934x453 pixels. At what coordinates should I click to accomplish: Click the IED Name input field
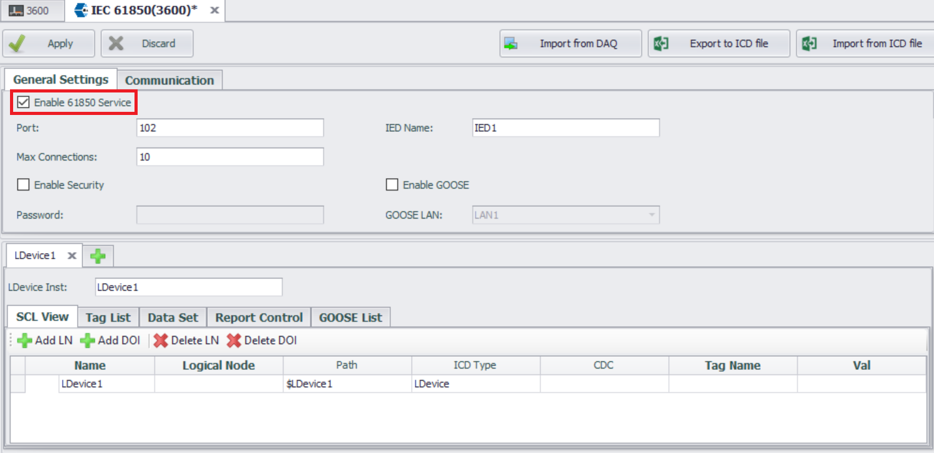[x=566, y=127]
